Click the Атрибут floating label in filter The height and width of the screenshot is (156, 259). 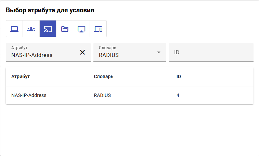[x=19, y=48]
